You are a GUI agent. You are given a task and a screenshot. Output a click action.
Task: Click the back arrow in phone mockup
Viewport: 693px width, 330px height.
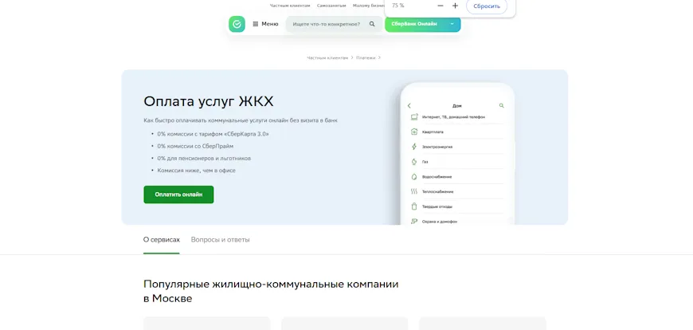(x=409, y=106)
